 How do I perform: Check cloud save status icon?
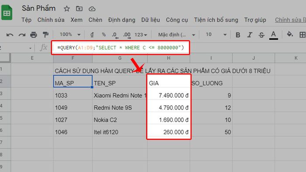coord(92,9)
